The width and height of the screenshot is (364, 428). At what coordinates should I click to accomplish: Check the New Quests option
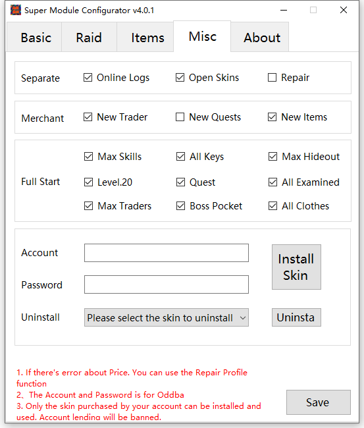tap(180, 117)
